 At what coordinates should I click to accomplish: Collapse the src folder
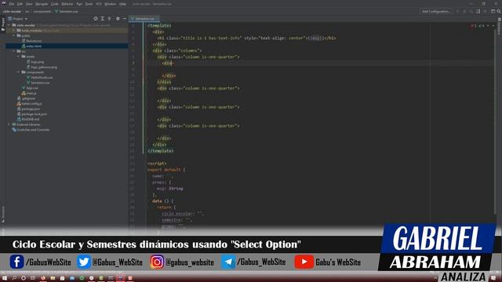click(x=14, y=51)
